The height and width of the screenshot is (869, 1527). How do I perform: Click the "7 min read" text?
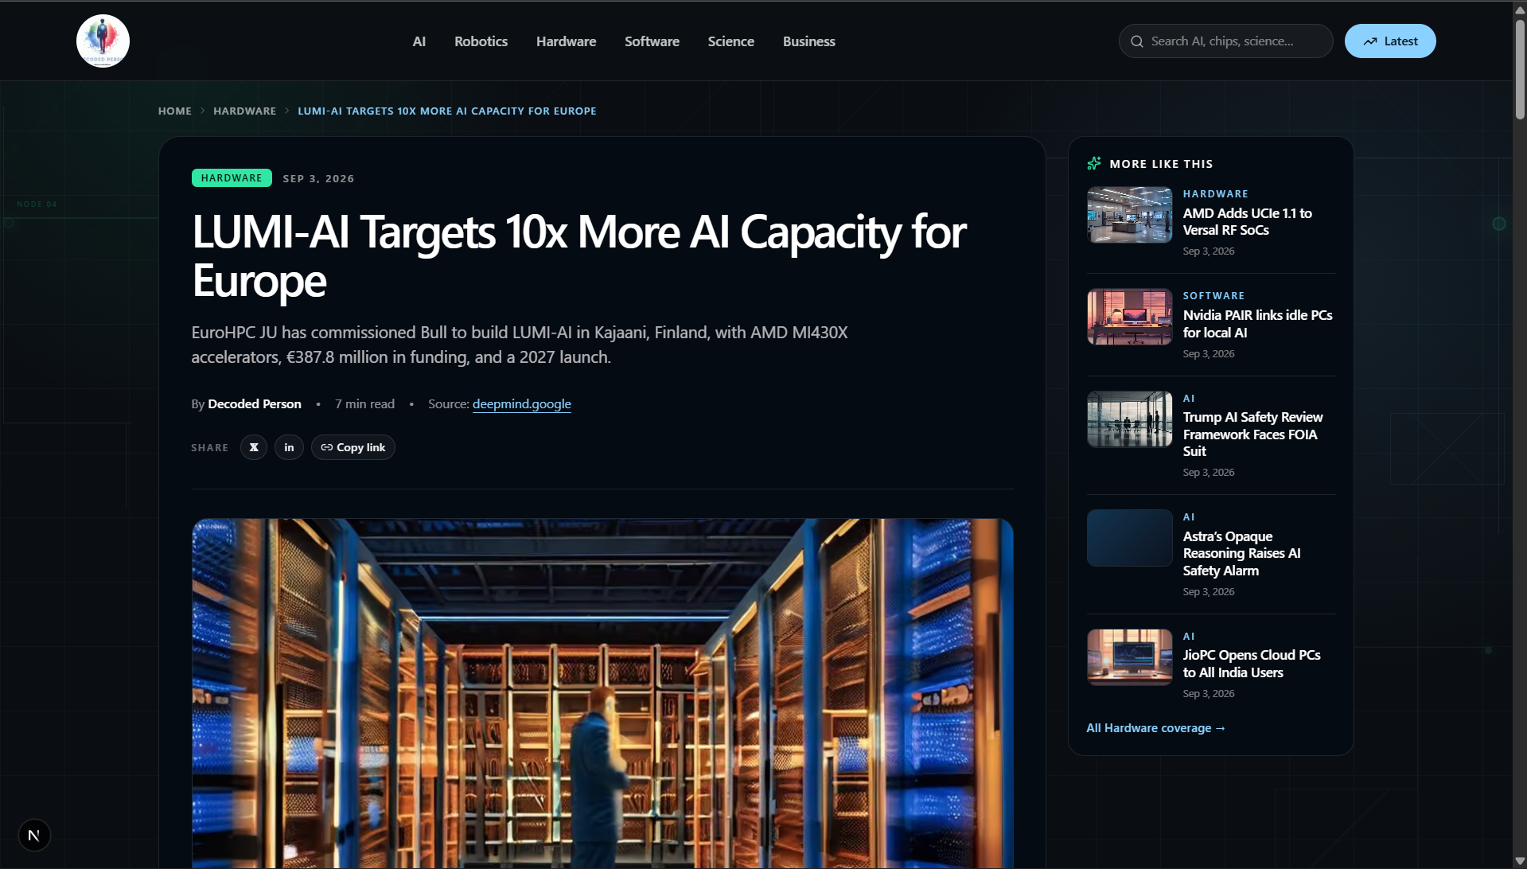364,403
